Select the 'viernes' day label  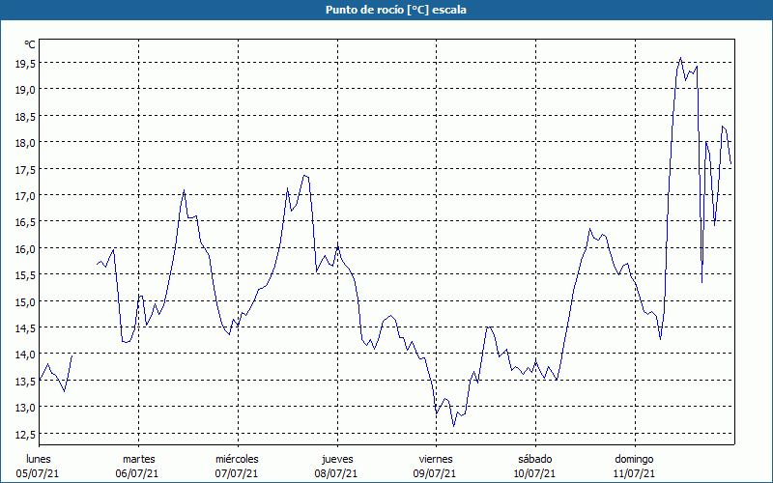click(x=436, y=459)
